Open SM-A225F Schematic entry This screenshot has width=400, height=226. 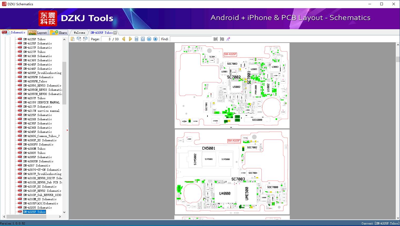coord(37,115)
